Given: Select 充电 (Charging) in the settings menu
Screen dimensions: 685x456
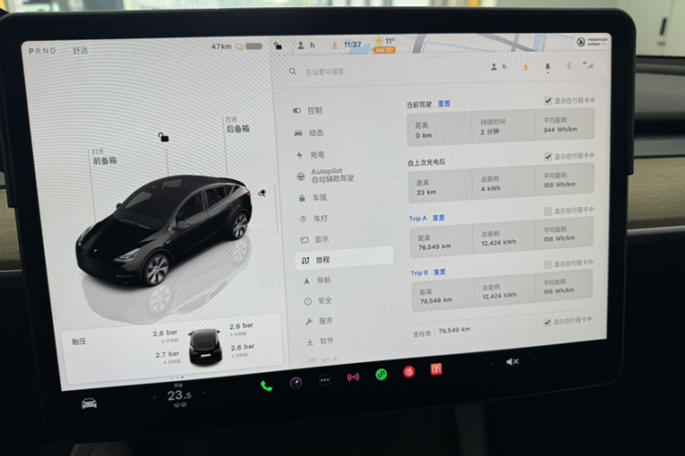Looking at the screenshot, I should [316, 154].
